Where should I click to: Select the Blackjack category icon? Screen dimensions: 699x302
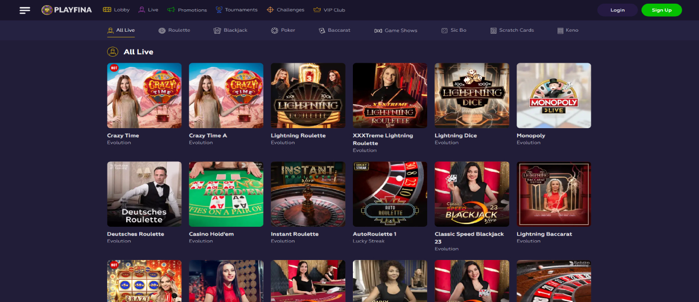(x=217, y=31)
